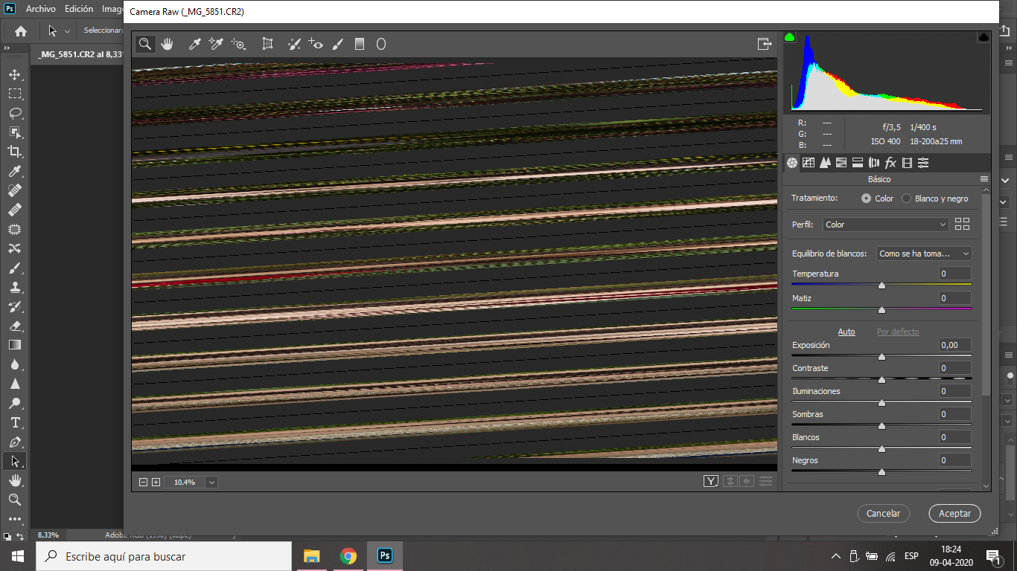The width and height of the screenshot is (1017, 571).
Task: Open the Perfil dropdown
Action: tap(886, 225)
